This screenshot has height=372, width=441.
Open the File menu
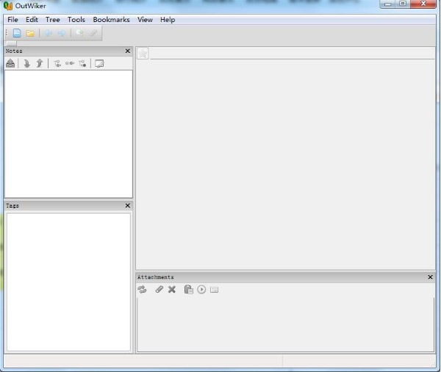pyautogui.click(x=12, y=20)
